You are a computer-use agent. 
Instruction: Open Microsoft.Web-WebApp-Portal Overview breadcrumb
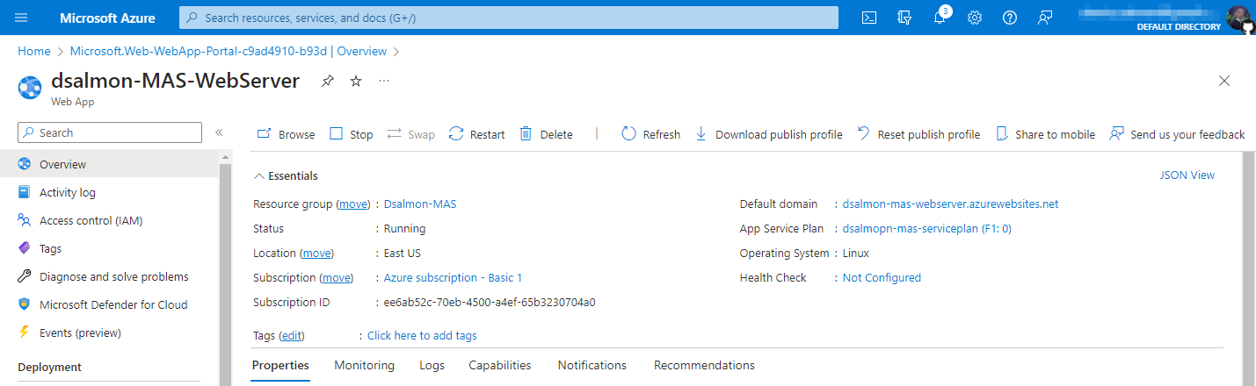229,51
